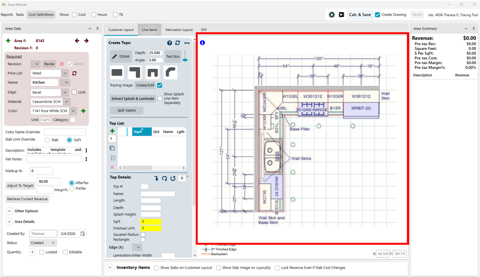
Task: Add a new area with green plus
Action: [x=8, y=41]
